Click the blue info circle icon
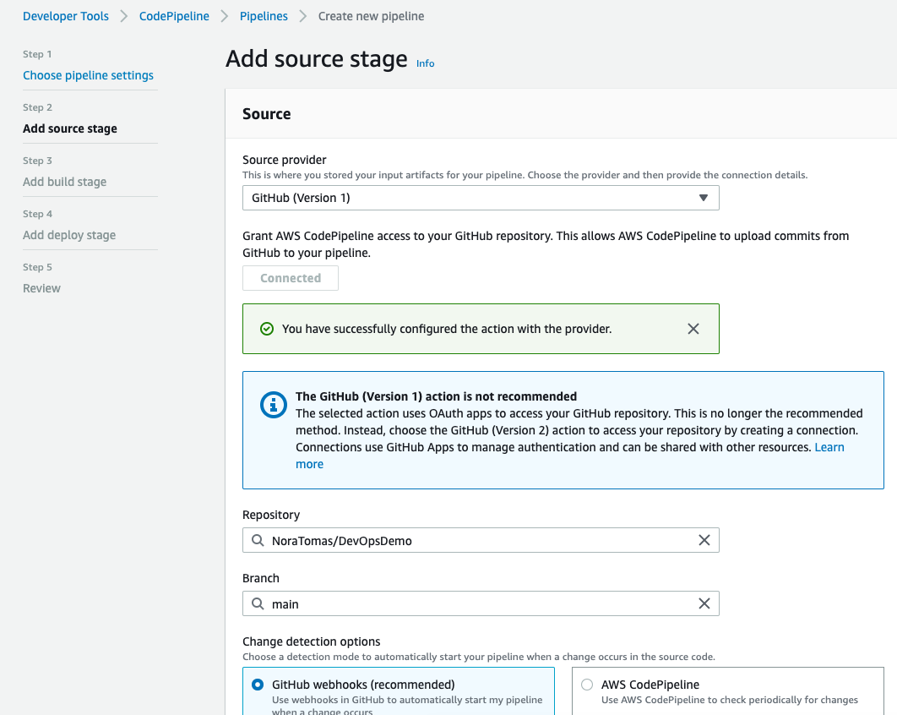Viewport: 897px width, 715px height. 274,405
